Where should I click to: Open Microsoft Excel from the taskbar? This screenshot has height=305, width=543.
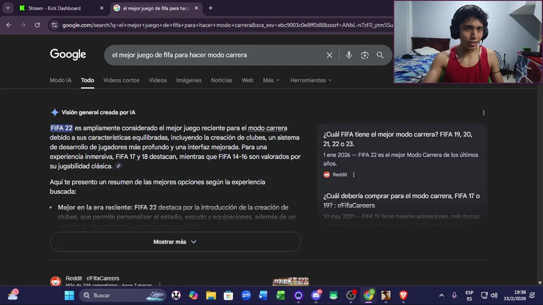click(280, 295)
